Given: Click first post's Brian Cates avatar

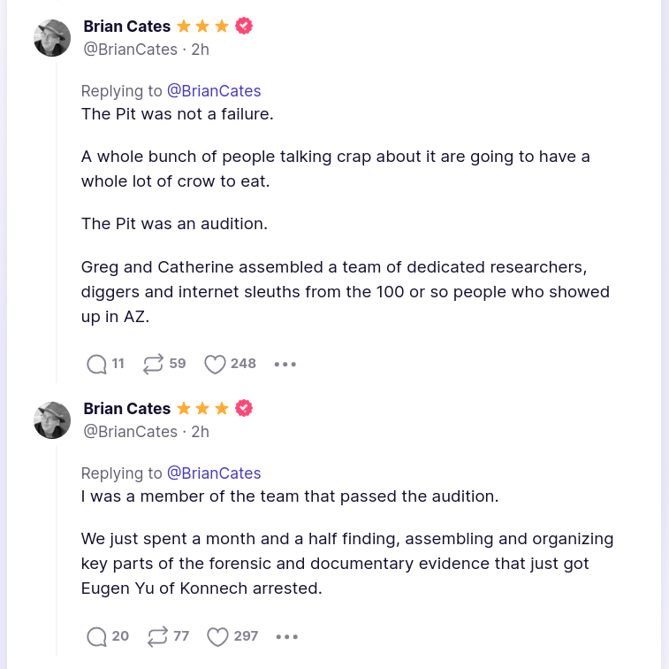Looking at the screenshot, I should coord(52,38).
